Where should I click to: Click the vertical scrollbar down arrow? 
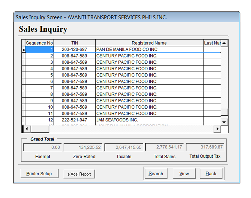224,122
